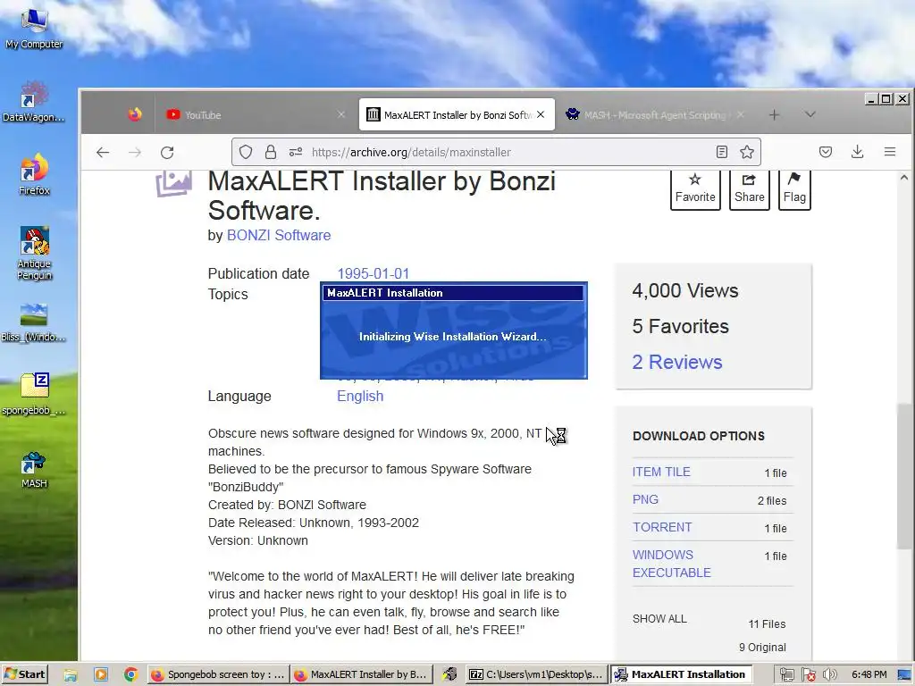The width and height of the screenshot is (915, 686).
Task: Click the Favorite button on archive page
Action: pos(695,189)
